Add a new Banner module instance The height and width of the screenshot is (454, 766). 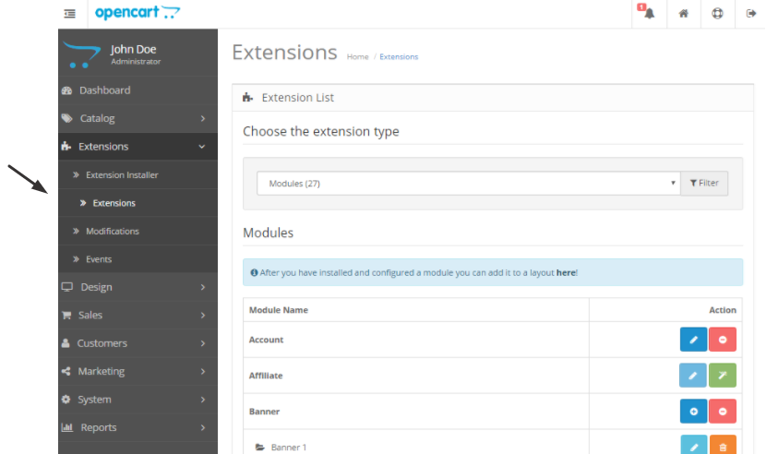(693, 412)
